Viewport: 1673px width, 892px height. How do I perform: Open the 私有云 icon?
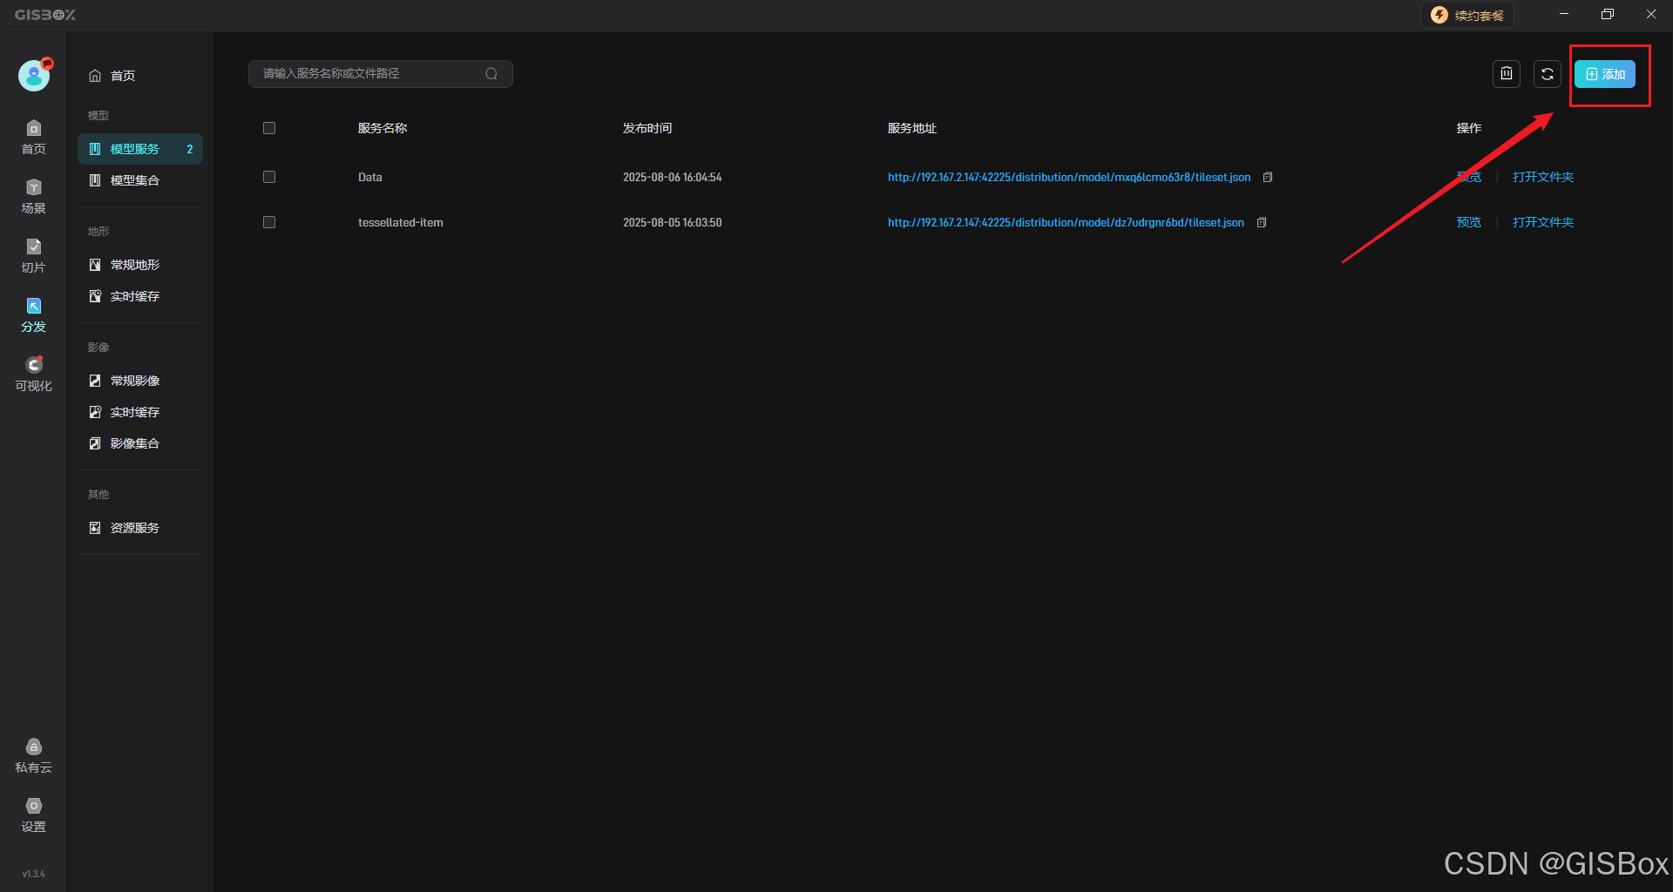[34, 756]
